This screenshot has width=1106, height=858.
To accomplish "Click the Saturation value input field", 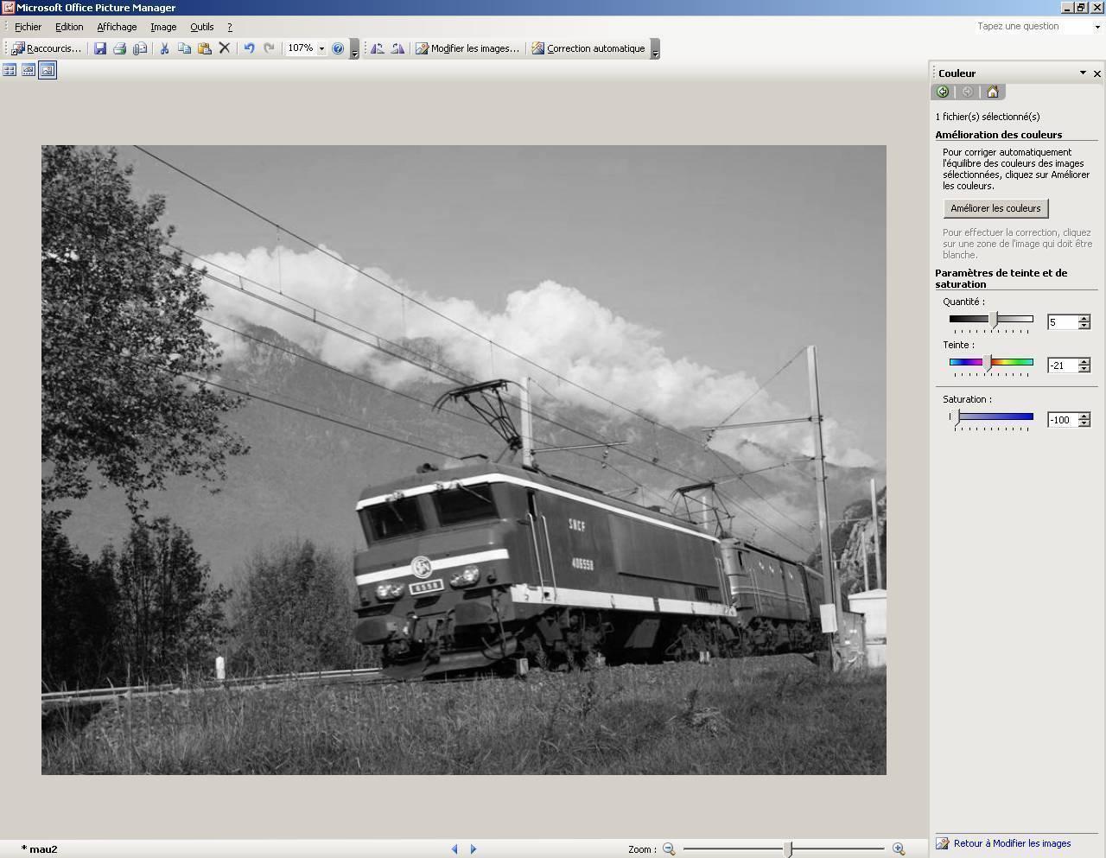I will 1061,420.
